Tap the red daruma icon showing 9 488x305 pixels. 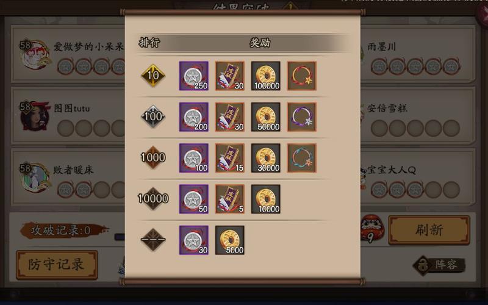pyautogui.click(x=372, y=228)
